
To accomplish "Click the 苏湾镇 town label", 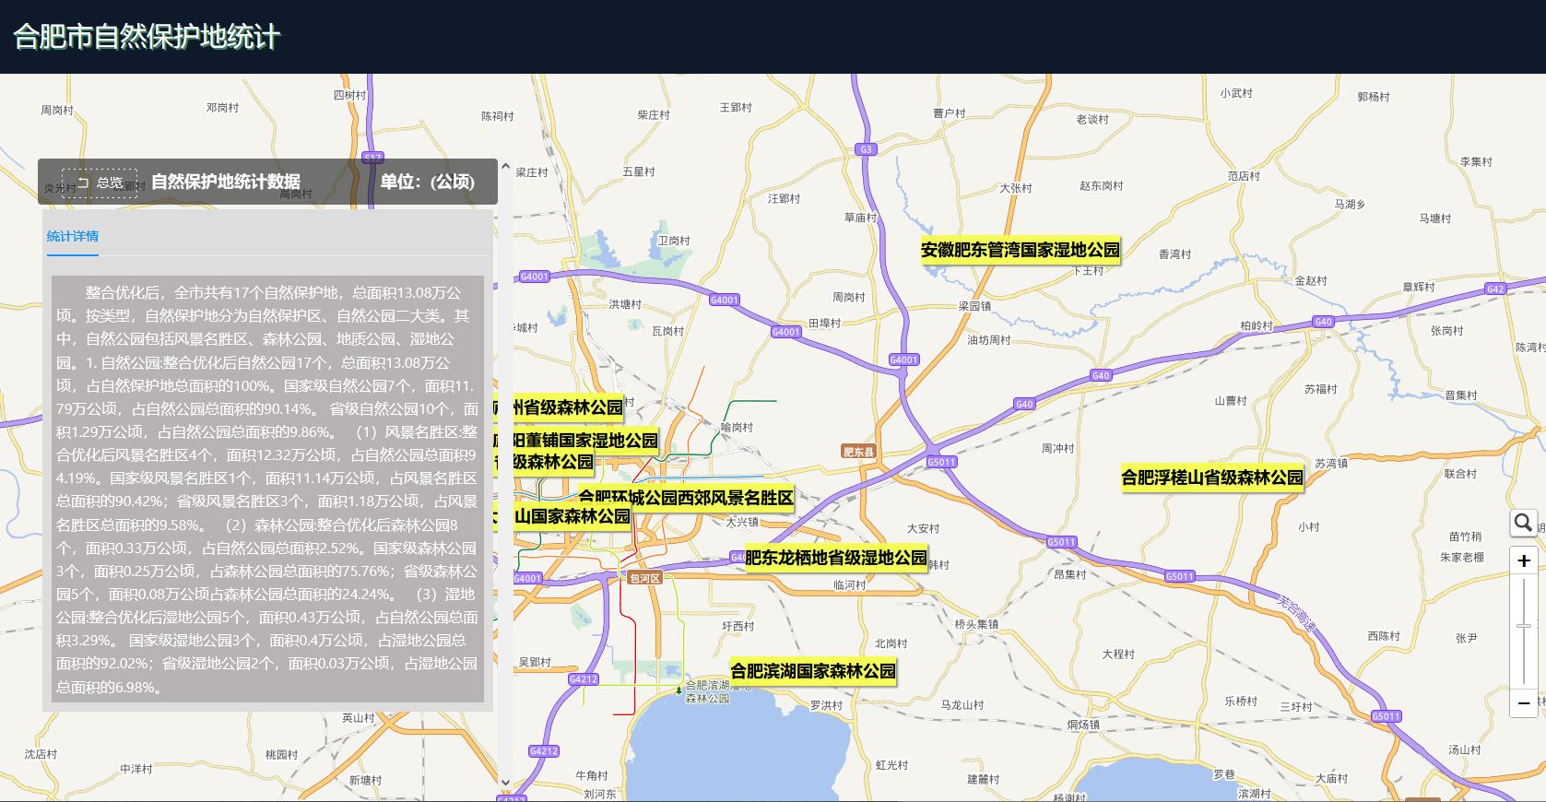I will pyautogui.click(x=1331, y=464).
